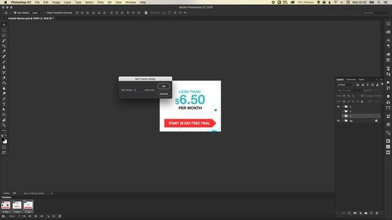392x220 pixels.
Task: Select the Zoom tool
Action: pyautogui.click(x=4, y=125)
